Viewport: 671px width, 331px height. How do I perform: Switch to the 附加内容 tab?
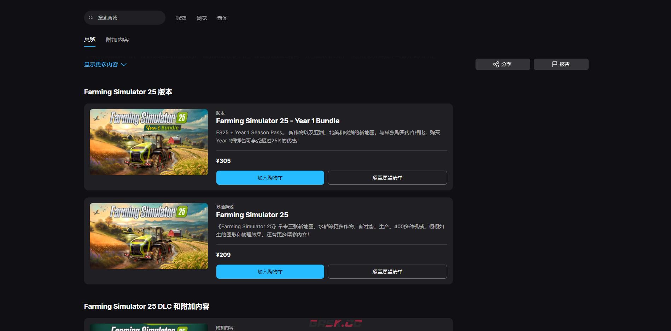117,40
